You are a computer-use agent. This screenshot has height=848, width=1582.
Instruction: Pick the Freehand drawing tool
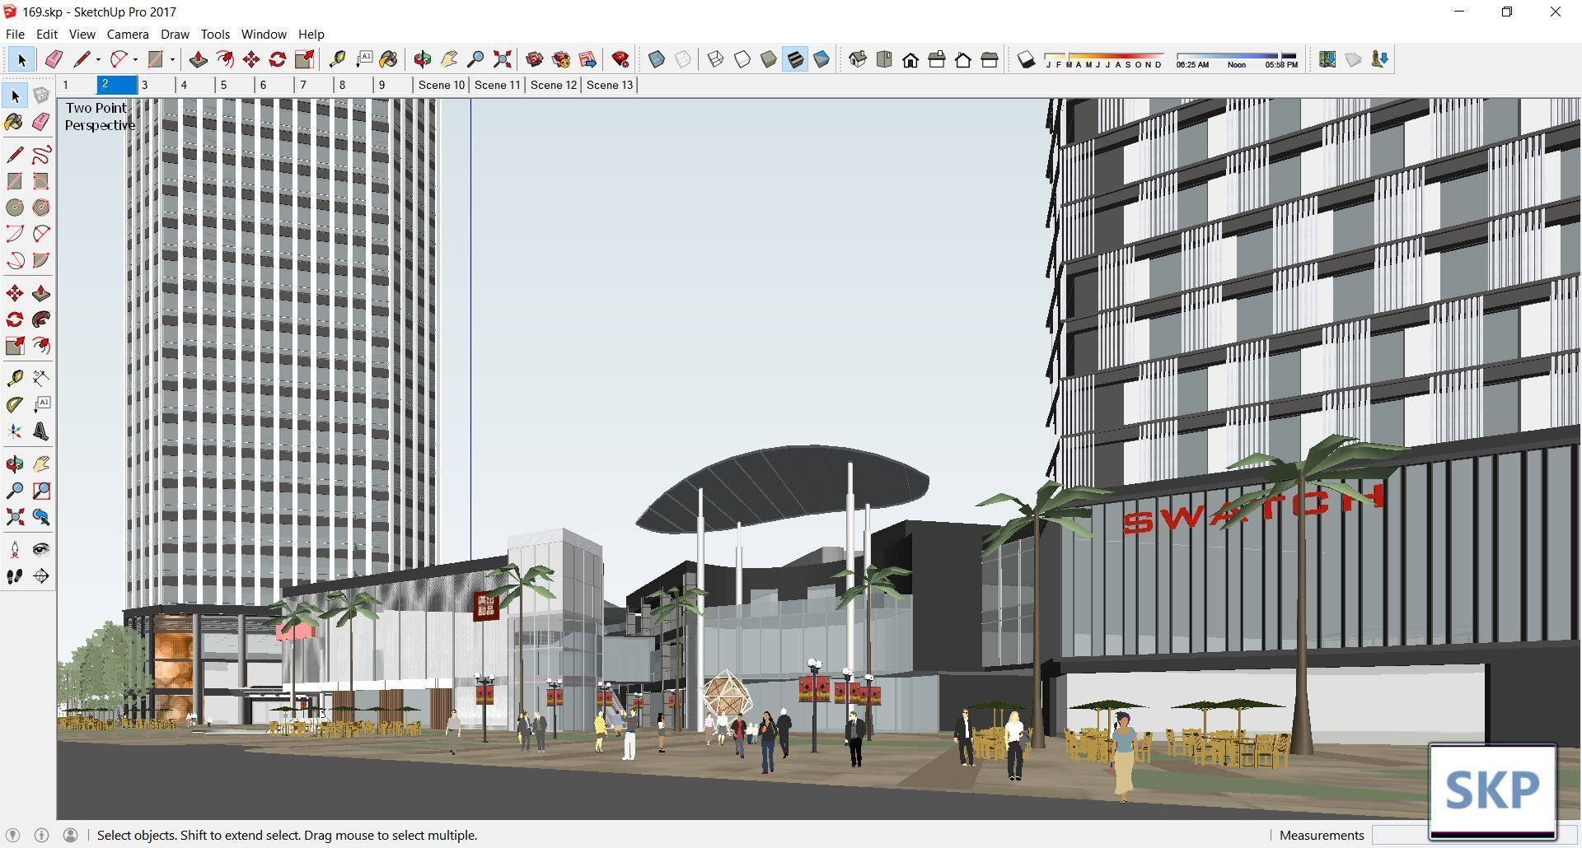pos(41,155)
